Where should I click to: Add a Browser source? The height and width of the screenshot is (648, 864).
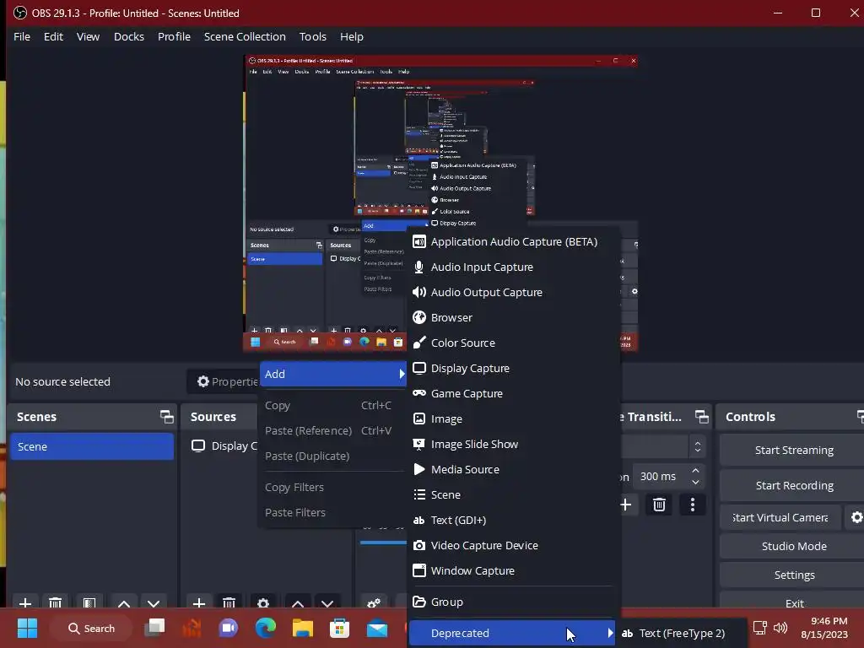510,318
